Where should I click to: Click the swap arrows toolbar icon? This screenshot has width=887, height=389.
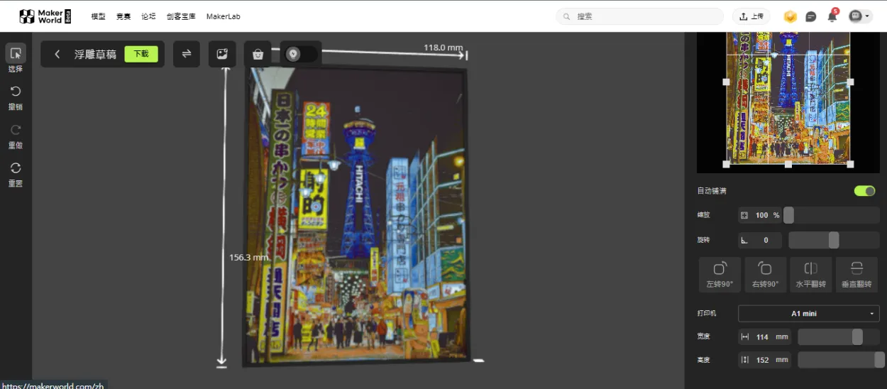click(x=187, y=54)
